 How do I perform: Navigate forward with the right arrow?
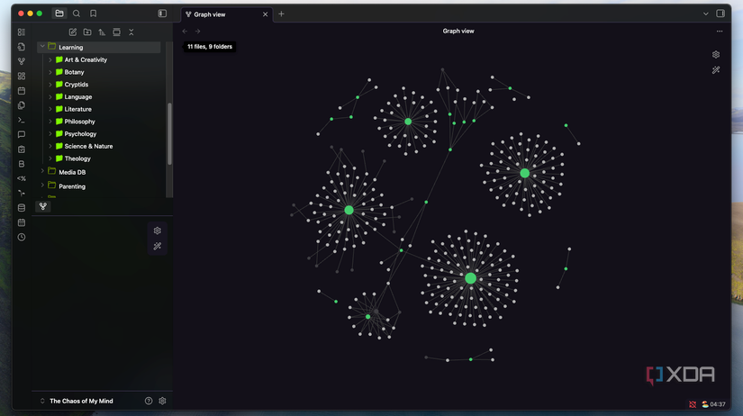click(x=197, y=32)
